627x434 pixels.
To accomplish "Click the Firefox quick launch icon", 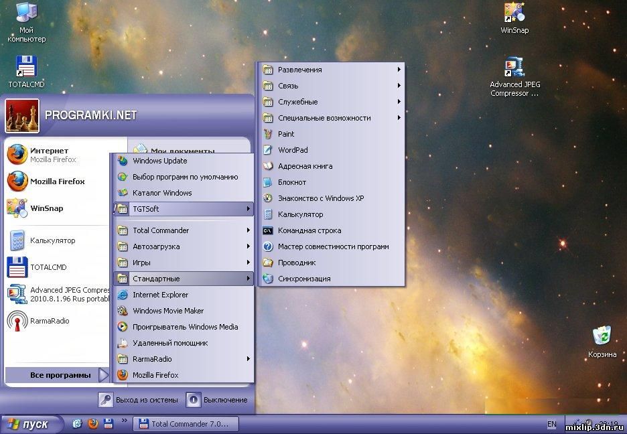I will click(93, 423).
